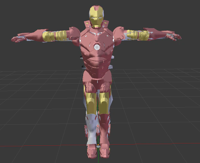
Task: Select the white arc reactor on chest
Action: click(97, 47)
